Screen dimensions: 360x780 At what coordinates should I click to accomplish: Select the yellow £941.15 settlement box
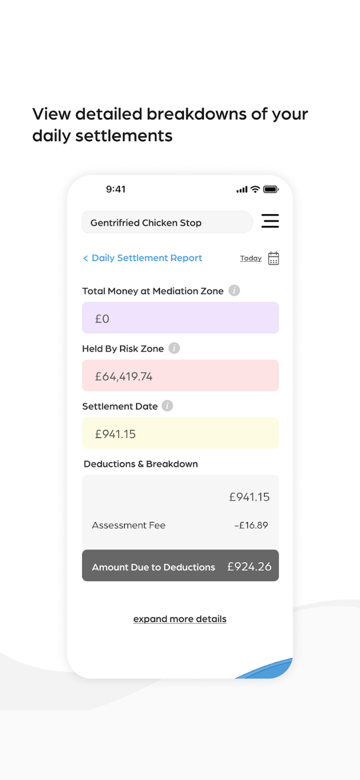(180, 433)
